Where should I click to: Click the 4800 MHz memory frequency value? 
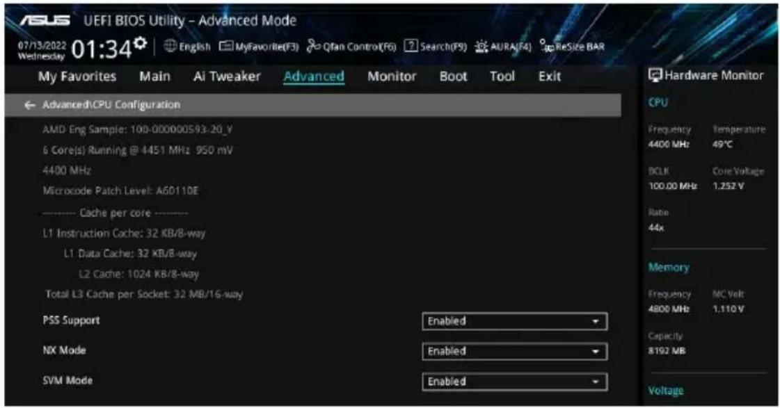[x=669, y=309]
